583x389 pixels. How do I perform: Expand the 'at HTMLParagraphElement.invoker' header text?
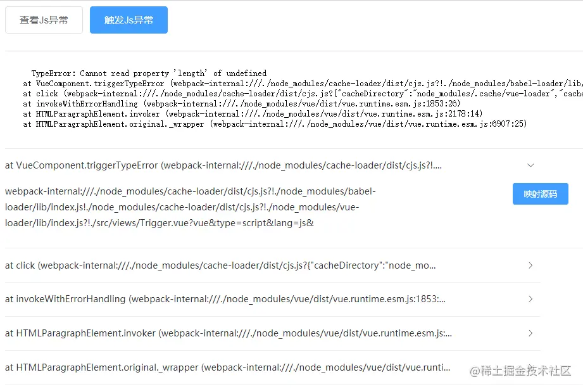[x=228, y=333]
